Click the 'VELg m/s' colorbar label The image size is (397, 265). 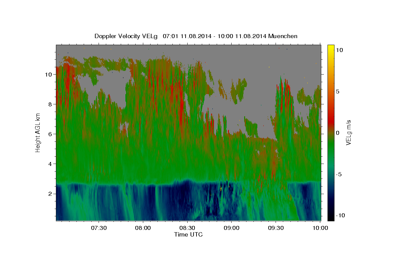[x=348, y=132]
